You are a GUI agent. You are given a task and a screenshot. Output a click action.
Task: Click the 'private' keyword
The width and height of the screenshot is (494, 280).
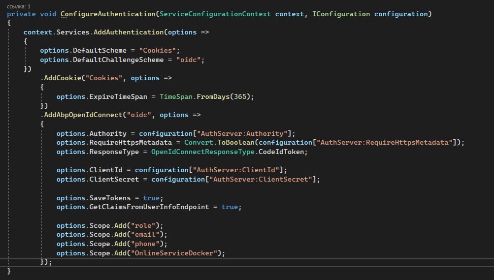coord(21,14)
